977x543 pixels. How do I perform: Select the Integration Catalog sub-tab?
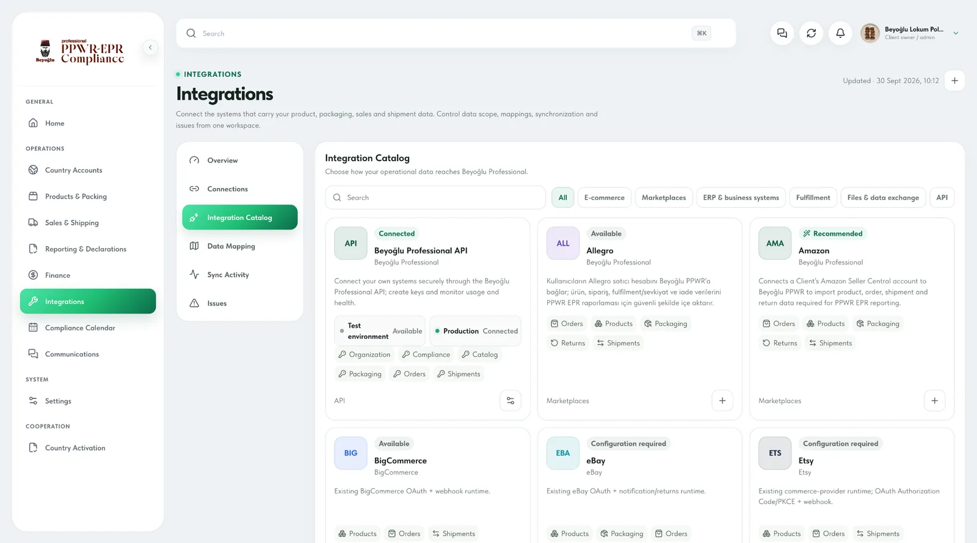pyautogui.click(x=240, y=217)
